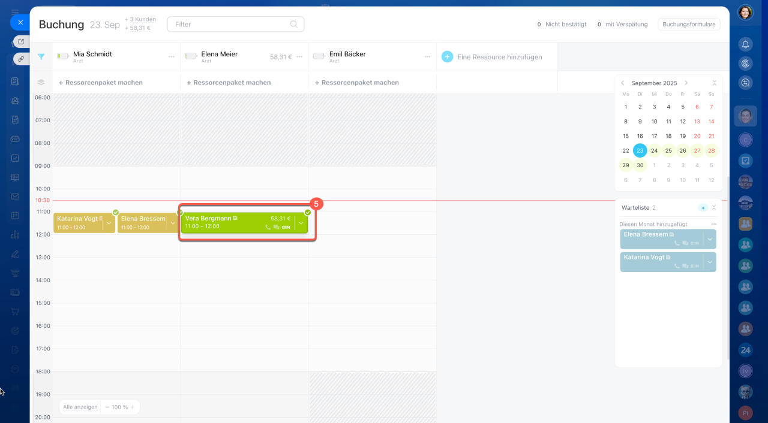Open notifications bell icon
This screenshot has height=423, width=768.
point(745,44)
